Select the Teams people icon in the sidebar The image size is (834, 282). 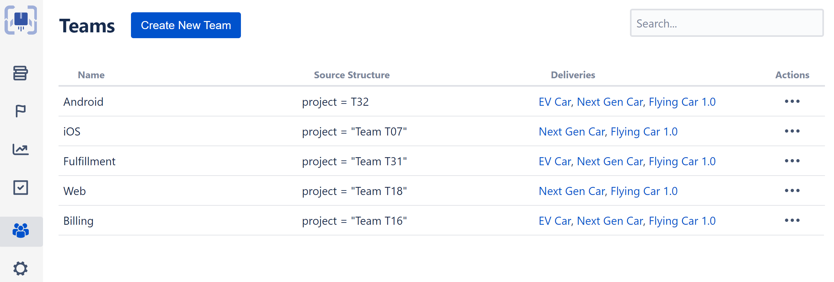click(x=21, y=231)
